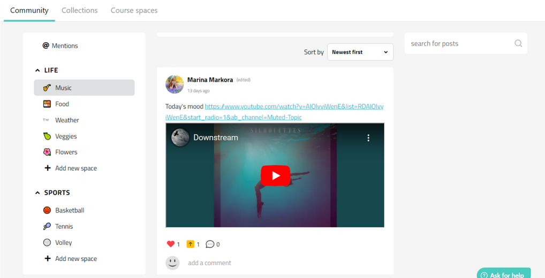Open Marina Markora's profile picture

[175, 84]
